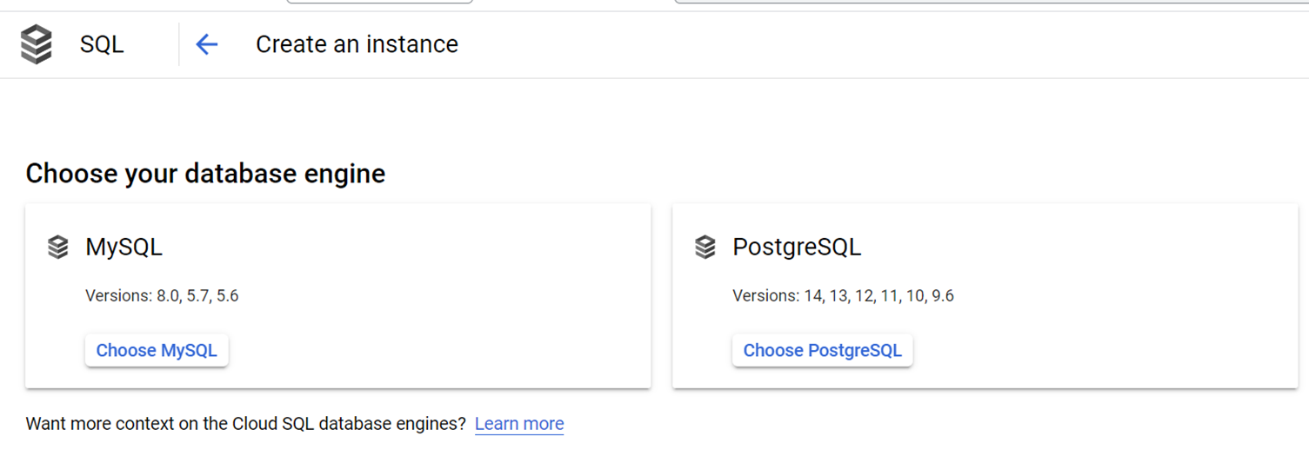Click version 14 in PostgreSQL versions

812,296
